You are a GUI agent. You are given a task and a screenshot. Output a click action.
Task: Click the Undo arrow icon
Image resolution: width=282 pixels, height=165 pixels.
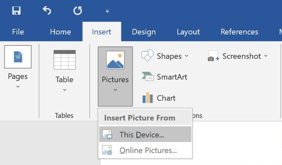47,11
